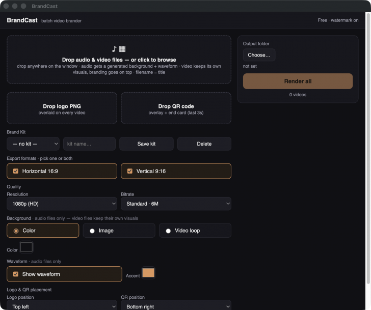Open the Resolution 1080p (HD) dropdown
Image resolution: width=371 pixels, height=310 pixels.
(x=62, y=204)
